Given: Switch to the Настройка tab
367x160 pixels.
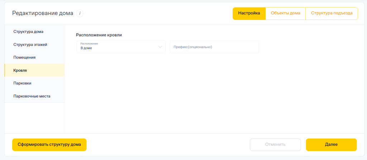Looking at the screenshot, I should (249, 13).
